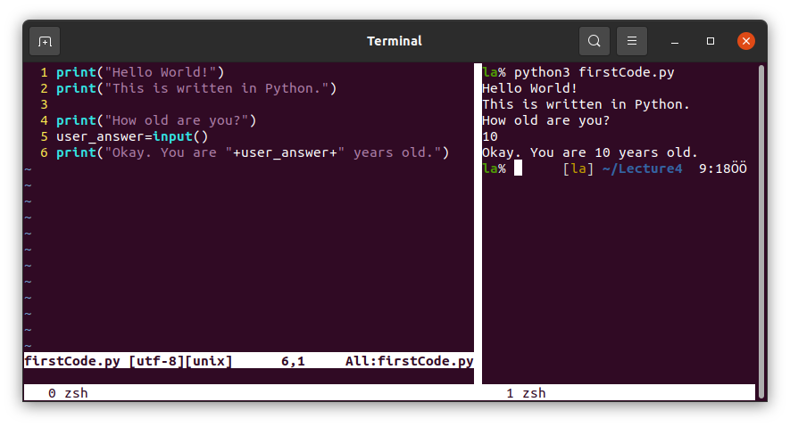Click the Terminal title in header bar
This screenshot has width=790, height=427.
pos(395,41)
